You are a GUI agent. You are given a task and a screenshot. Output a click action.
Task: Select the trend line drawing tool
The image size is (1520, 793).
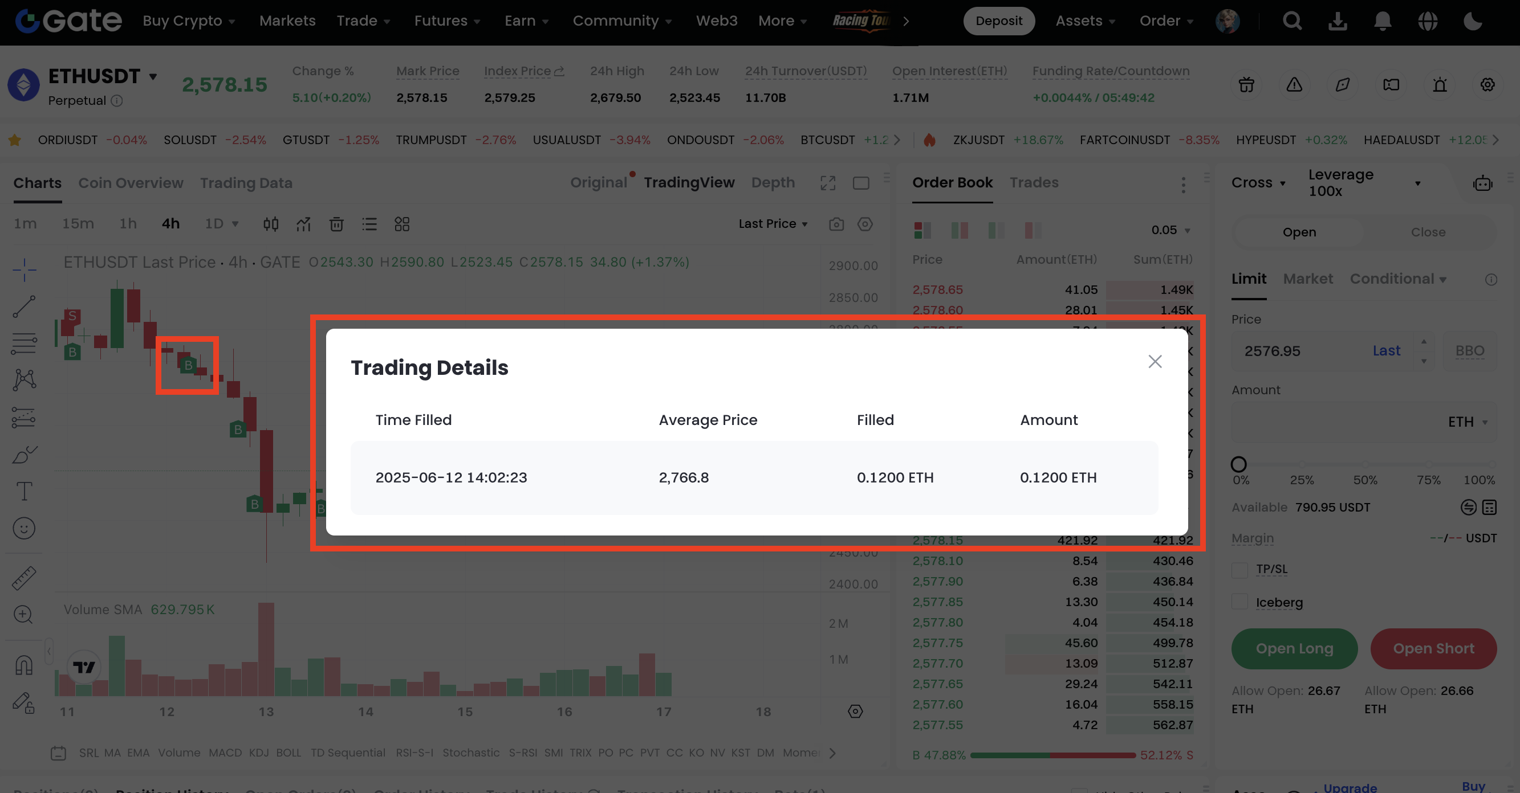click(x=24, y=306)
